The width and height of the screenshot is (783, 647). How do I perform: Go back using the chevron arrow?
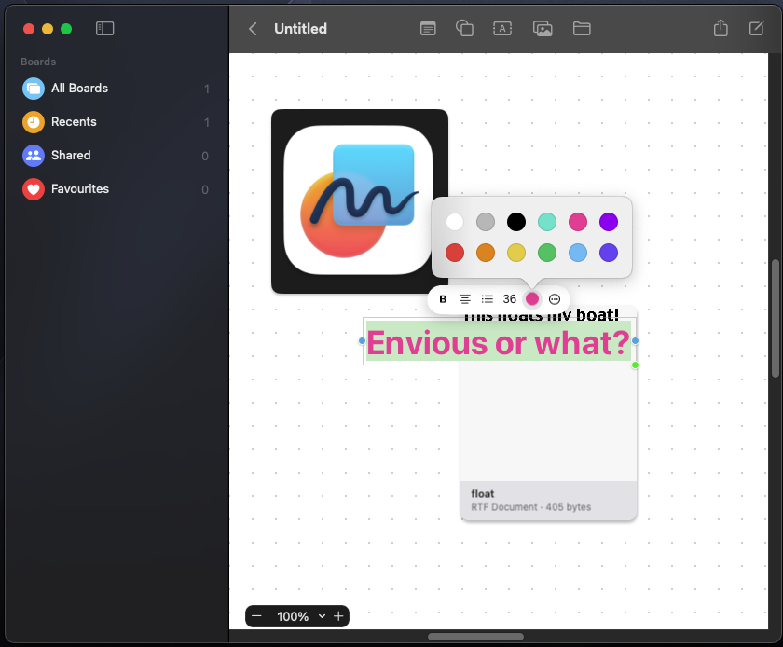[253, 29]
